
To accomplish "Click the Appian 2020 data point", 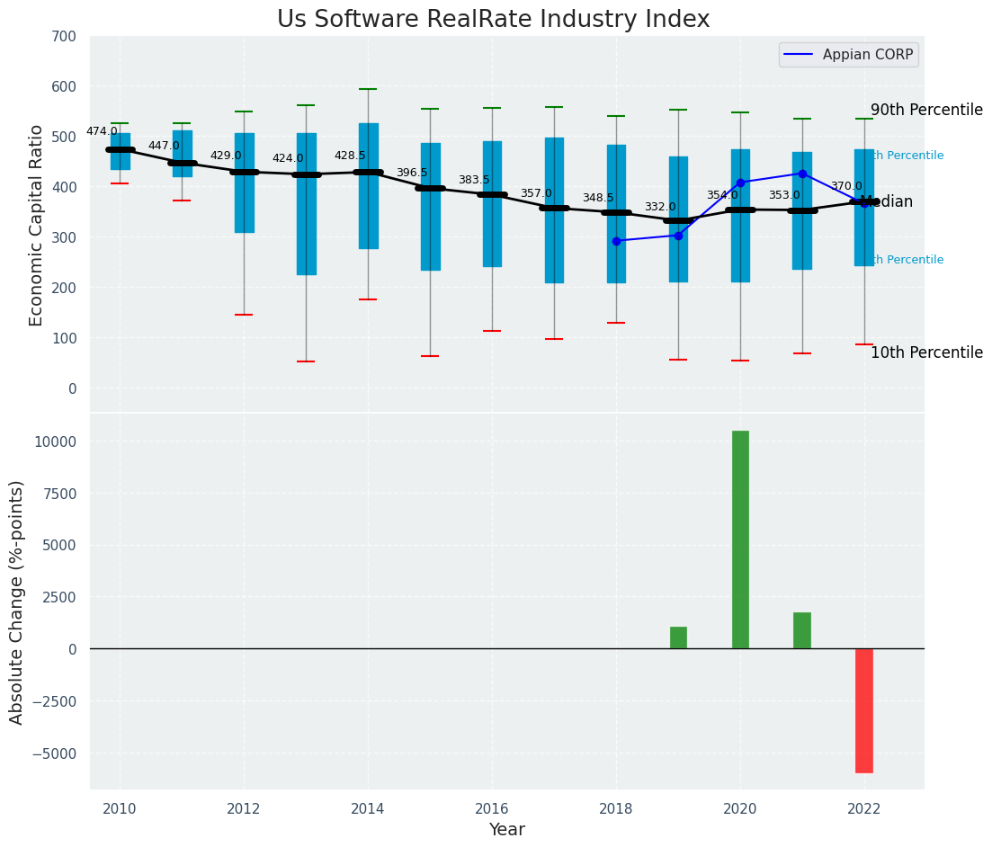I will 741,183.
